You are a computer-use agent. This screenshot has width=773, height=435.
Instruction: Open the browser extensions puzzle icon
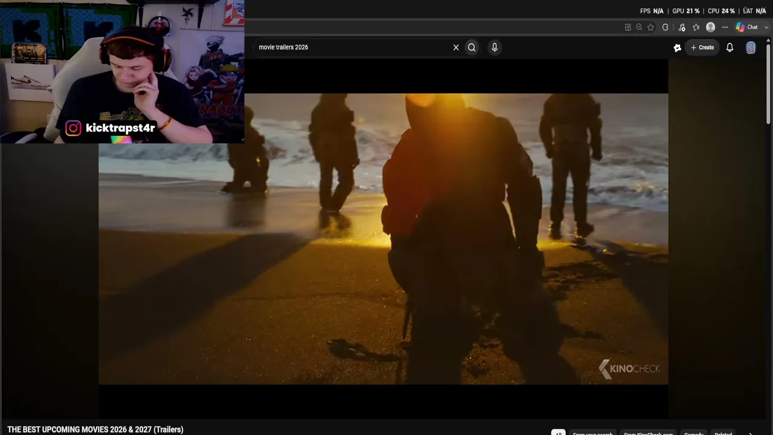pyautogui.click(x=665, y=27)
